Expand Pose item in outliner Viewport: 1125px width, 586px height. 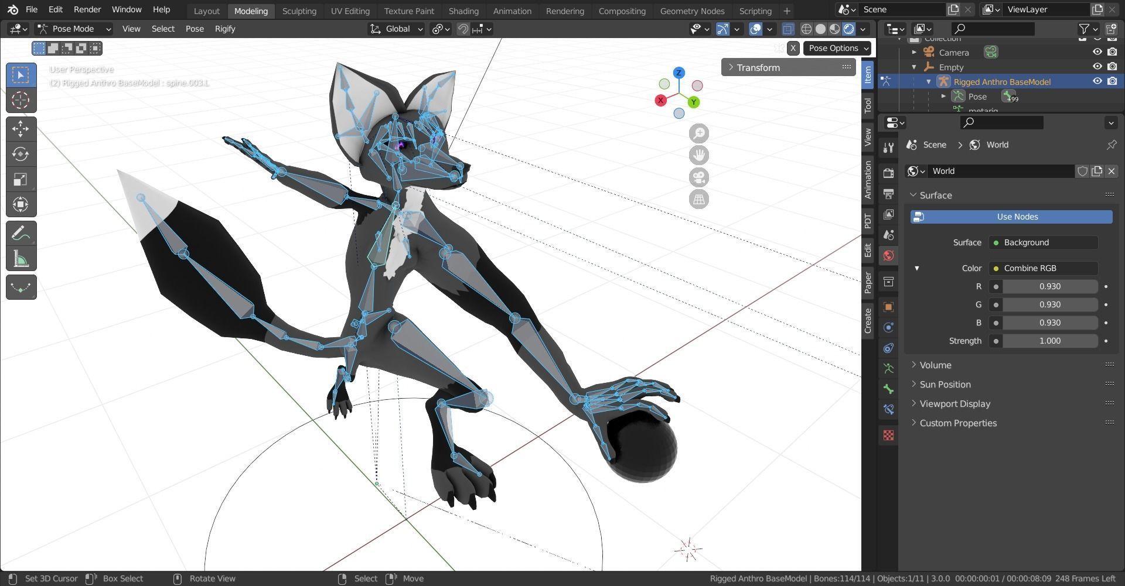click(943, 96)
